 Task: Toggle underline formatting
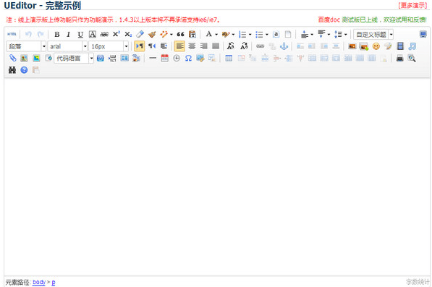[x=80, y=34]
